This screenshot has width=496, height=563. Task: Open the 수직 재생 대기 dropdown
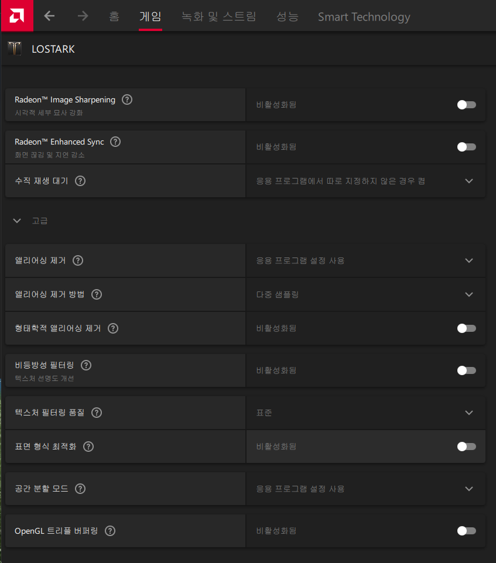tap(468, 181)
